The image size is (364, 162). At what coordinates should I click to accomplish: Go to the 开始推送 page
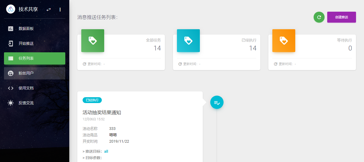[35, 44]
